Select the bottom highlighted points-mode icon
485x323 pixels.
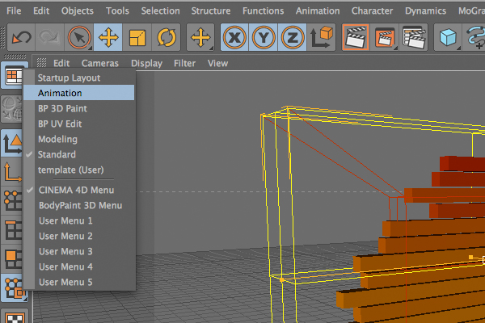tap(15, 288)
